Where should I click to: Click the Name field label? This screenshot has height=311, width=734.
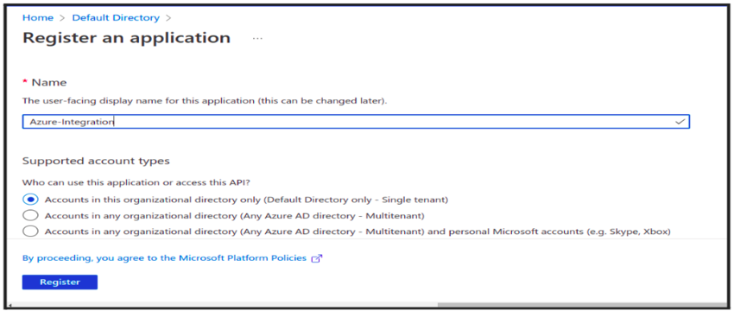tap(48, 82)
